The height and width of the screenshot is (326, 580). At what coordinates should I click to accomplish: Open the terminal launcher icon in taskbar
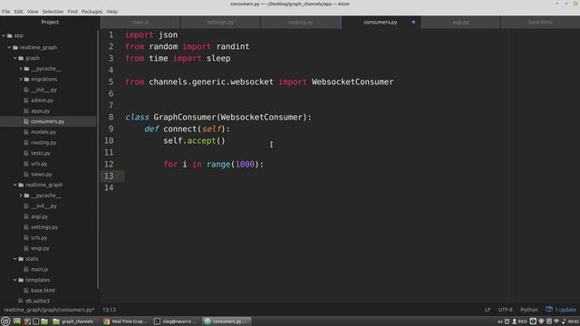pos(36,321)
